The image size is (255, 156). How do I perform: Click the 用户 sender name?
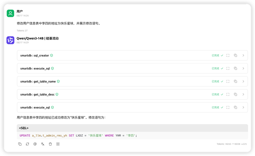click(20, 11)
